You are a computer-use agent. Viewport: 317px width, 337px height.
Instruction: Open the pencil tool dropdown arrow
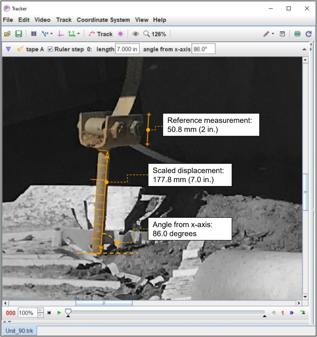[273, 34]
